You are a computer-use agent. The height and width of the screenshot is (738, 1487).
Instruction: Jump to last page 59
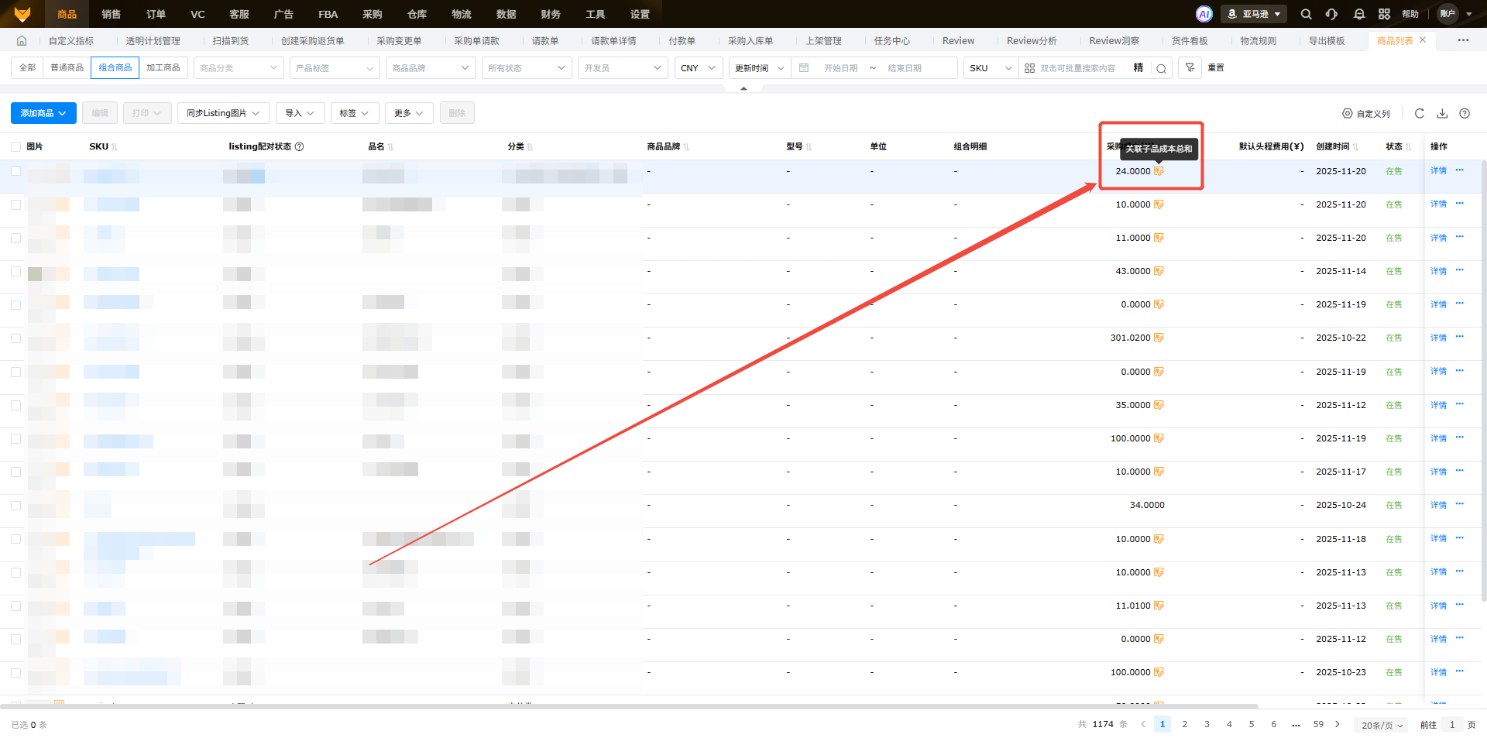pos(1318,724)
